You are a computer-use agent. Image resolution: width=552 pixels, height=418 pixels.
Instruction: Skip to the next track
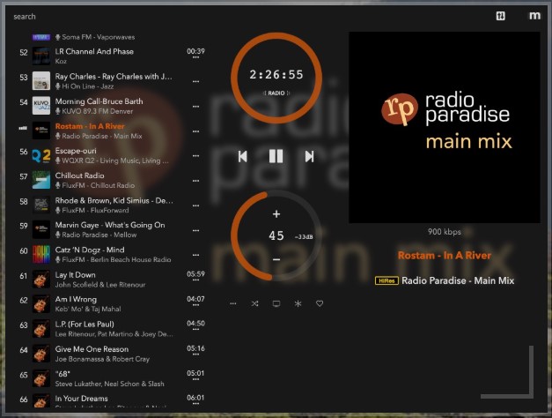(309, 156)
